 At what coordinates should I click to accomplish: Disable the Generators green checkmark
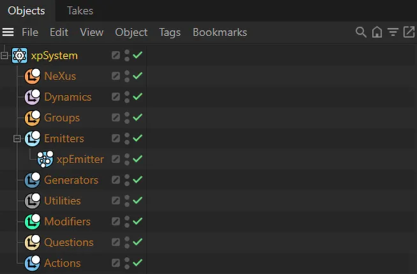click(x=137, y=180)
